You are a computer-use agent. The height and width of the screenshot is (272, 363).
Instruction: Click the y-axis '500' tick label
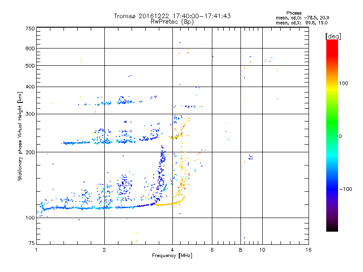coord(30,66)
